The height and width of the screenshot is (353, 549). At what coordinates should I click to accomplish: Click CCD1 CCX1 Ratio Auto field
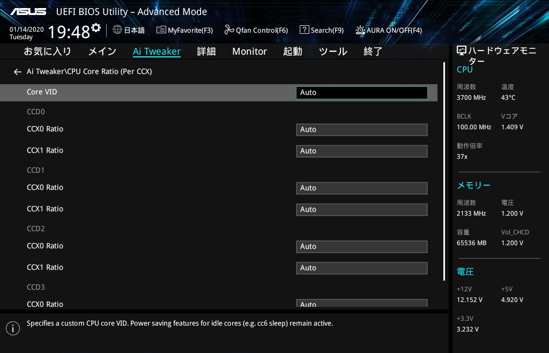[x=362, y=209]
